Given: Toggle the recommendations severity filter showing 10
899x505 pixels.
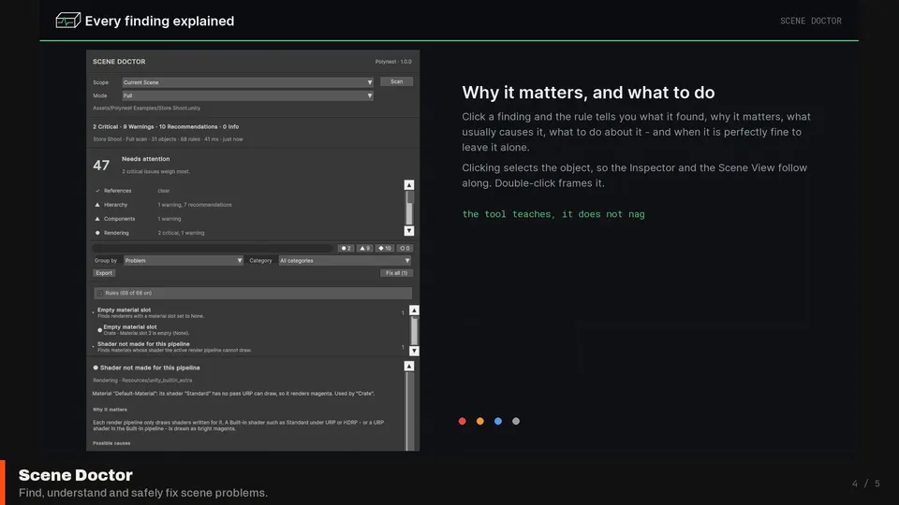Looking at the screenshot, I should [385, 248].
